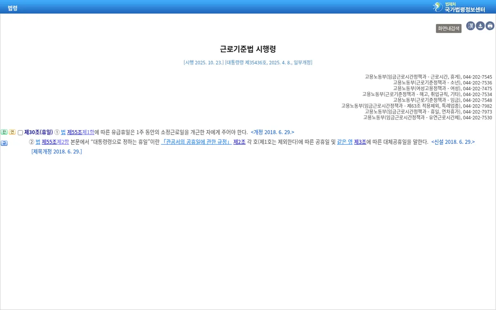The width and height of the screenshot is (496, 310).
Task: Click the download (save file) icon
Action: click(x=480, y=26)
